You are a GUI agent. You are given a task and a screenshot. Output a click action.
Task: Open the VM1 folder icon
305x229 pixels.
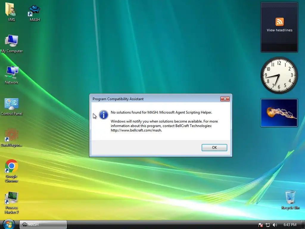(x=11, y=12)
